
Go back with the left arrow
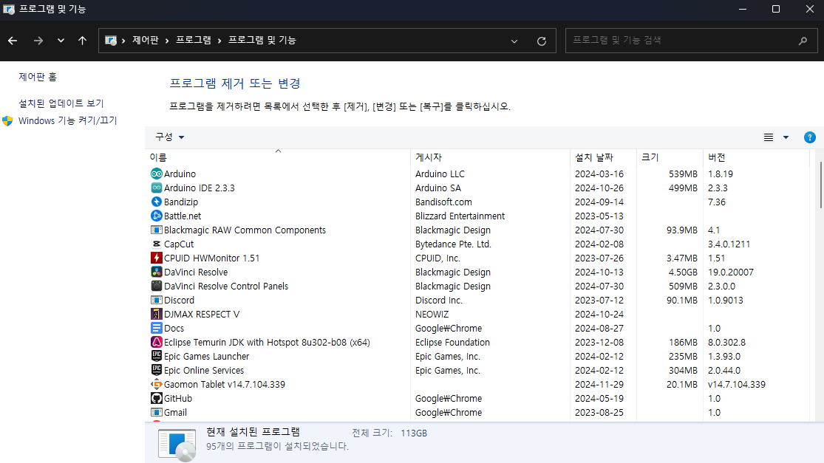(x=13, y=41)
